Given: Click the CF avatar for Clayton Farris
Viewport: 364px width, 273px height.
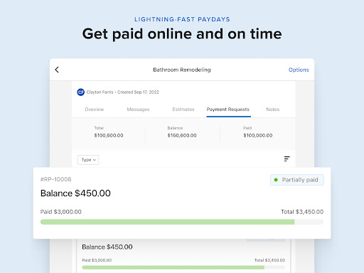Looking at the screenshot, I should pos(81,92).
